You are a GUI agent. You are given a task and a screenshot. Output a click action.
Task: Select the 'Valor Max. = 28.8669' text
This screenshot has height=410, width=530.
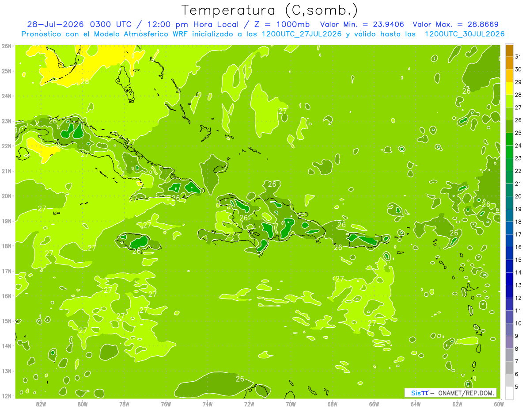[456, 24]
